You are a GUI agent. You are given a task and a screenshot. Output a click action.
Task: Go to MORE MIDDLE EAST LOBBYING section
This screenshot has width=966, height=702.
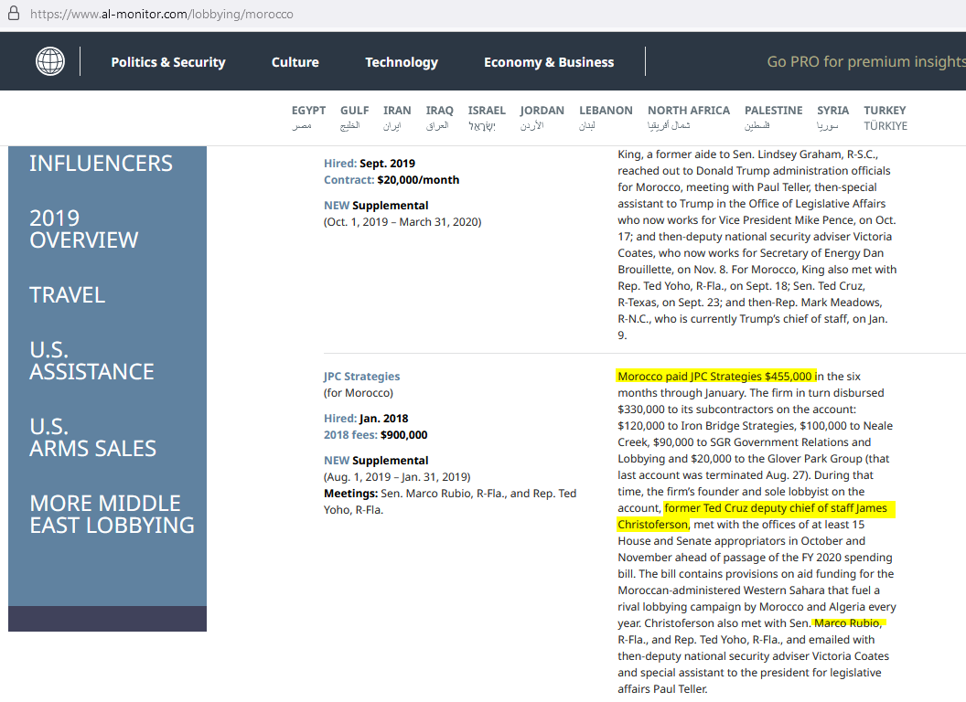pos(113,515)
